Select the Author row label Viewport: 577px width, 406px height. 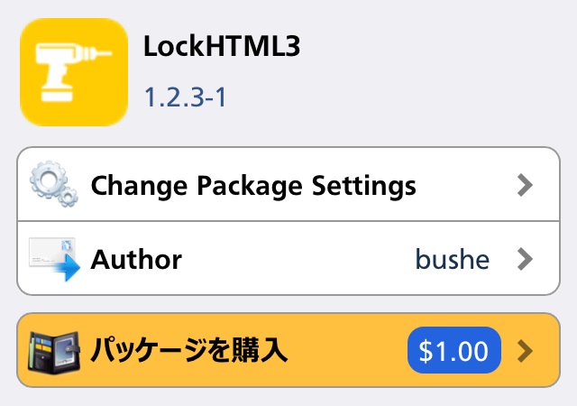click(136, 260)
